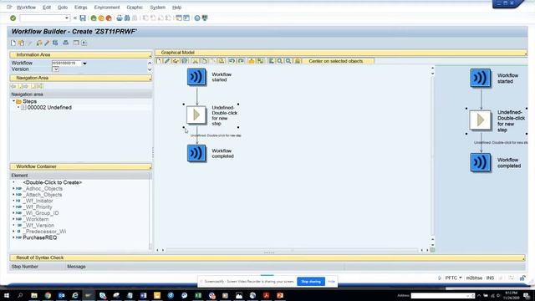Click the Cut scissors icon in graphical toolbar
Image resolution: width=535 pixels, height=301 pixels.
196,61
